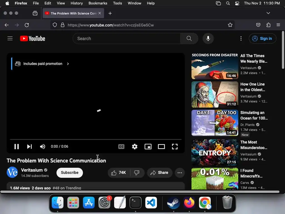Start voice search with the microphone

coord(208,38)
